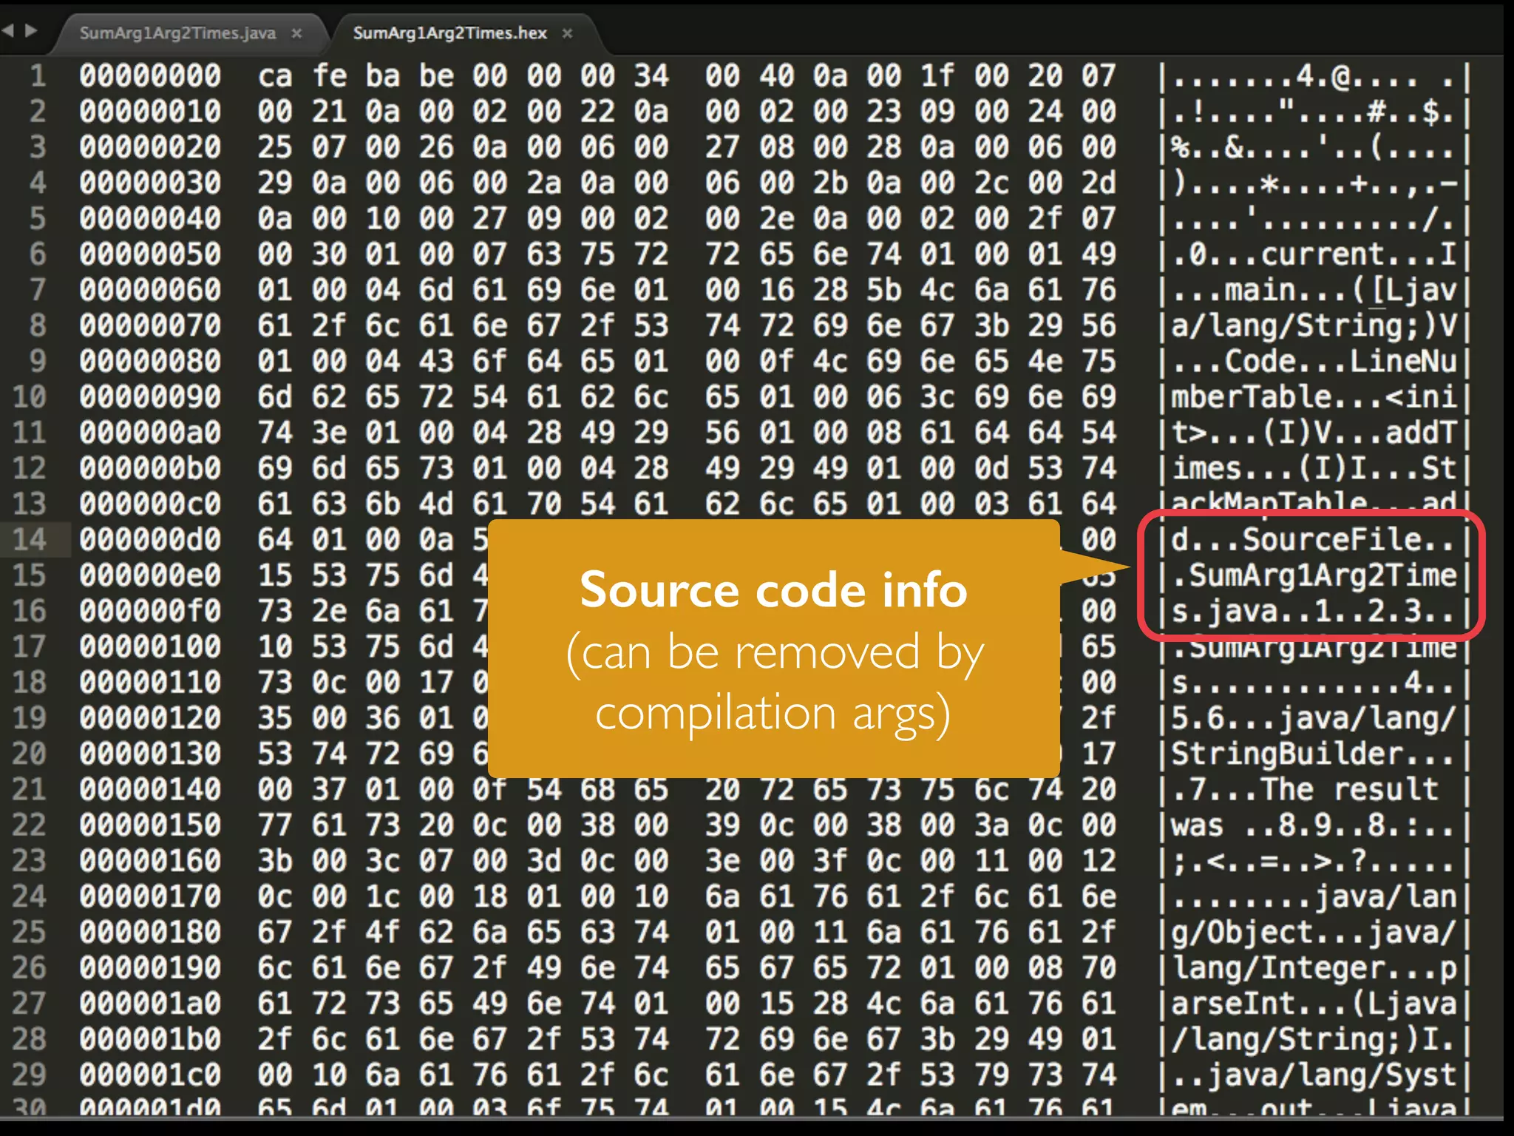This screenshot has width=1514, height=1136.
Task: Go to next tab with right arrow
Action: (x=31, y=30)
